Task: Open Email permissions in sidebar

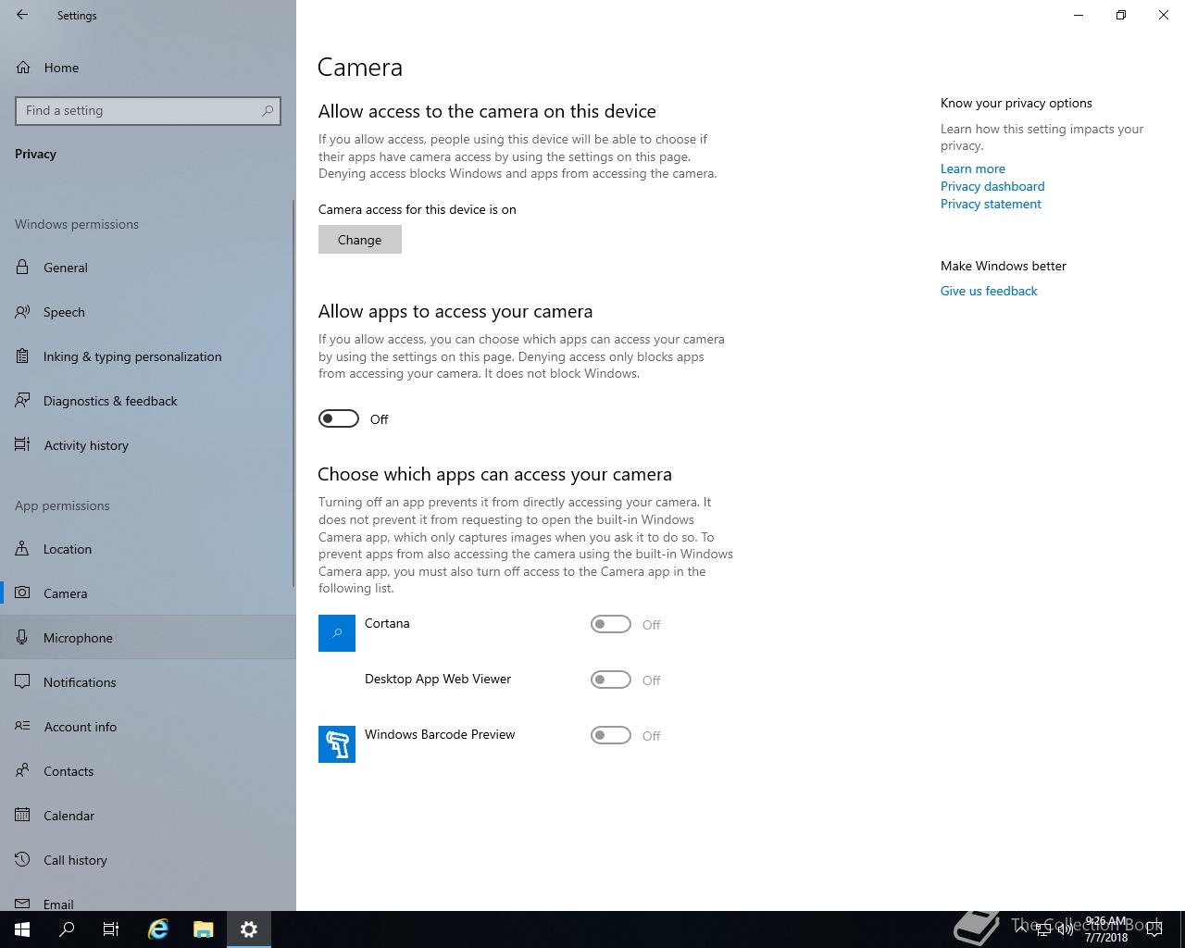Action: pos(148,902)
